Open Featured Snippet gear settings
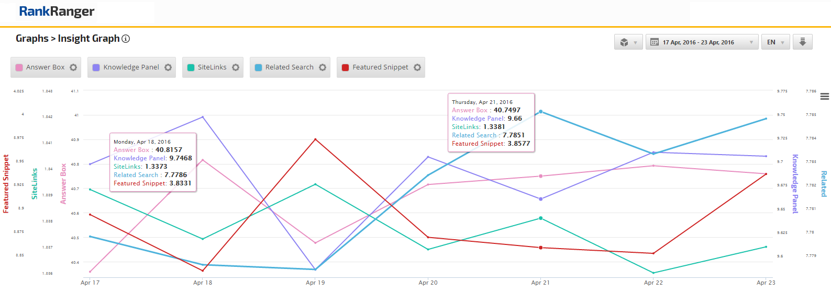The image size is (831, 293). (x=417, y=67)
